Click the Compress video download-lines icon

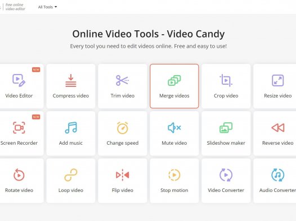click(x=71, y=80)
